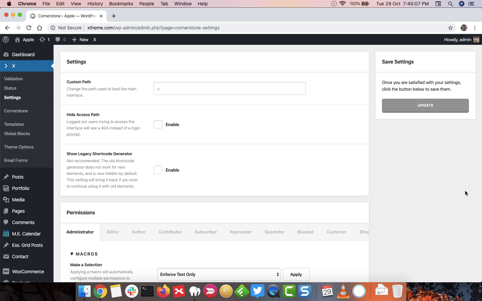482x301 pixels.
Task: Open the Status submenu link
Action: tap(10, 88)
